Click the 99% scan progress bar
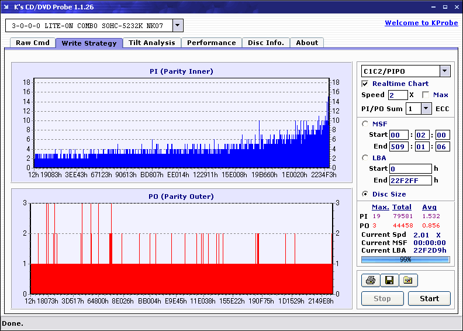 coord(405,259)
